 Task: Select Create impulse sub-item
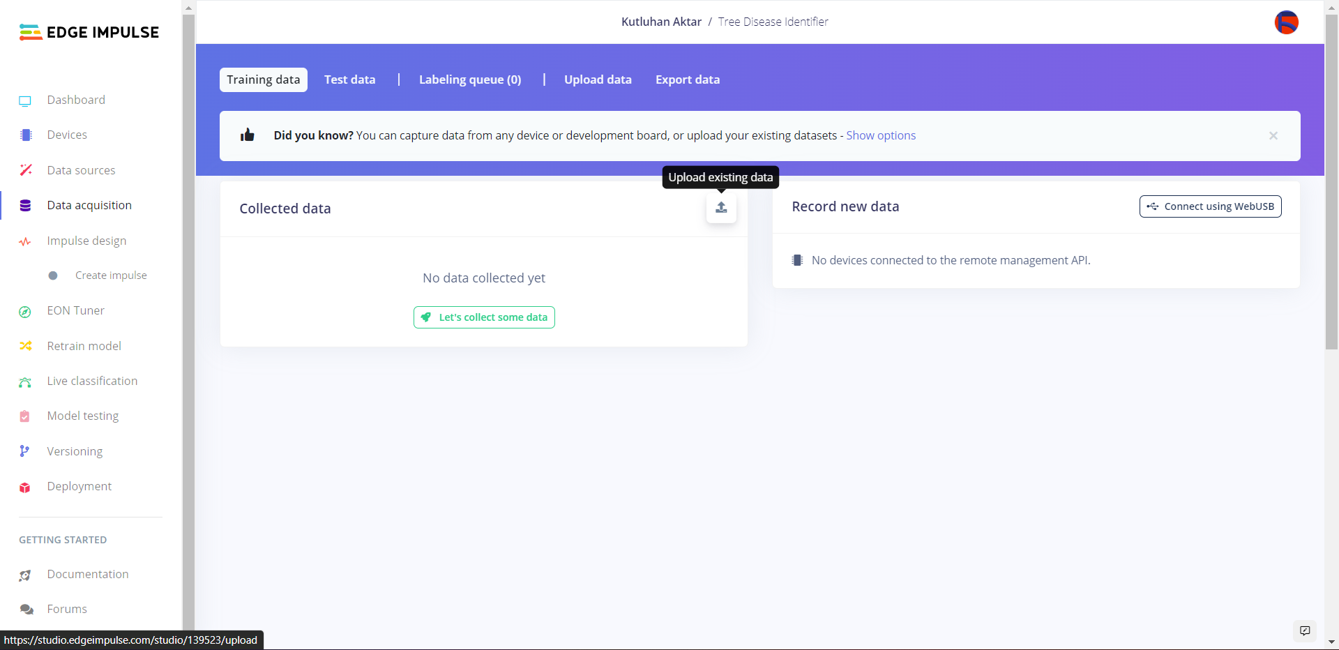point(111,275)
